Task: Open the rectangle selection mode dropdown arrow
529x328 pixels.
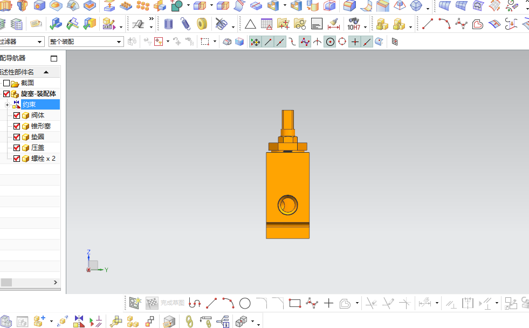Action: coord(215,42)
